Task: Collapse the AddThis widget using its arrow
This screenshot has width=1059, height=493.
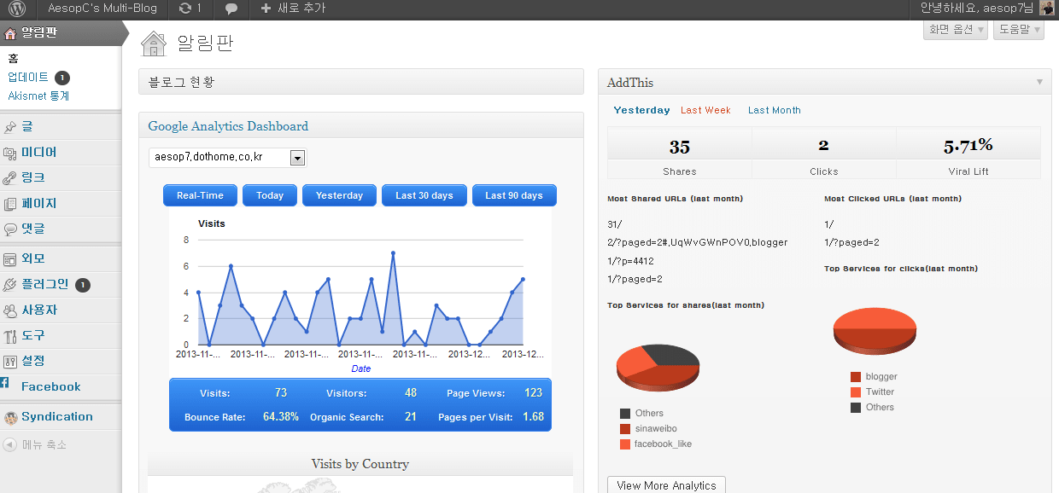Action: [x=1039, y=82]
